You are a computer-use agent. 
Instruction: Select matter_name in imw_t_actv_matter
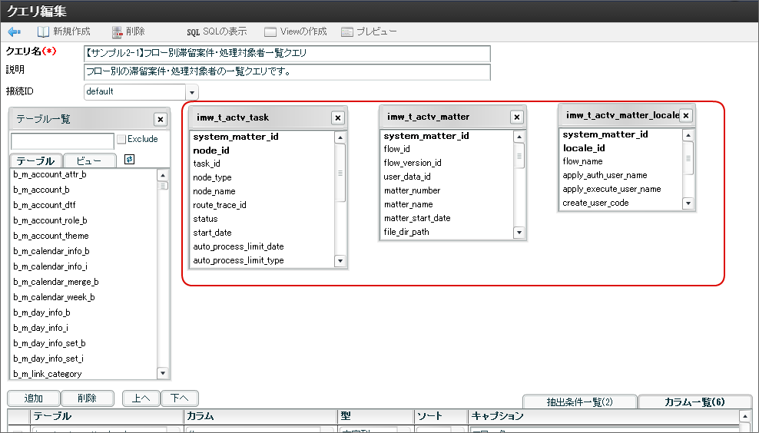pos(408,204)
